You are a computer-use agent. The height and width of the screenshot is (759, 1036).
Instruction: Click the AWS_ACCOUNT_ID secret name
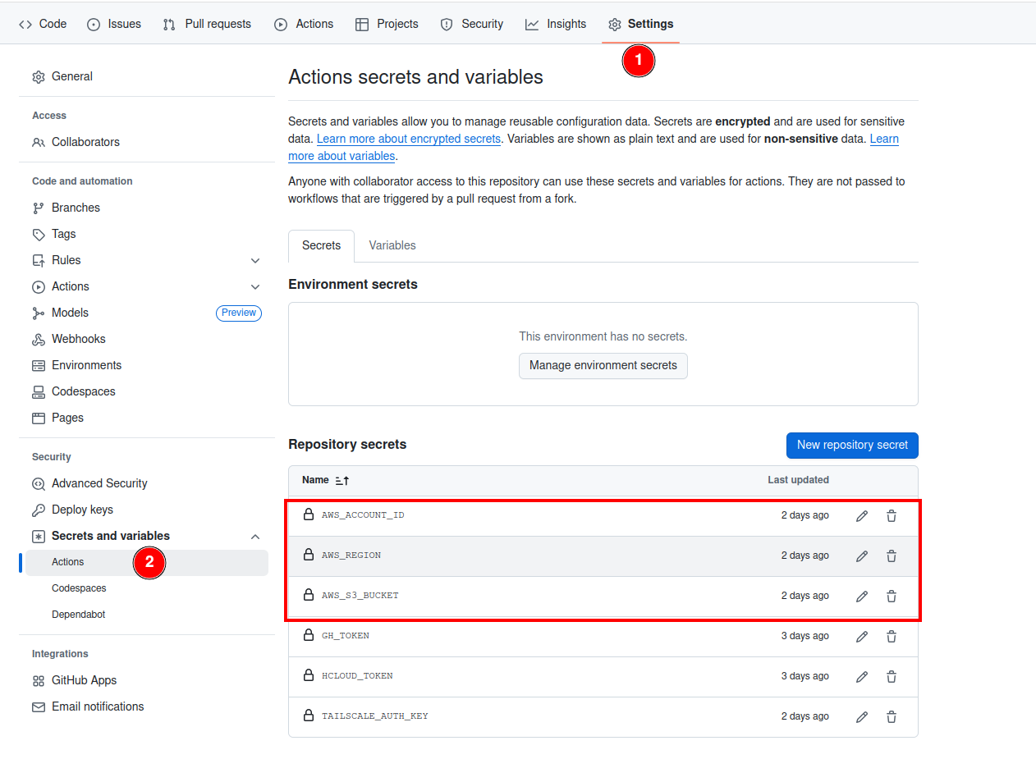(x=363, y=516)
